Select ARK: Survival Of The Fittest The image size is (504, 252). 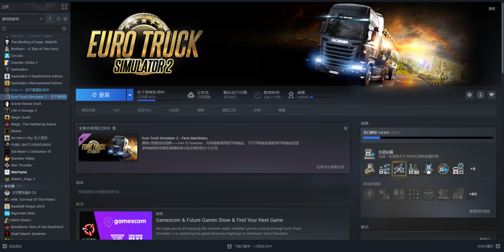click(33, 200)
